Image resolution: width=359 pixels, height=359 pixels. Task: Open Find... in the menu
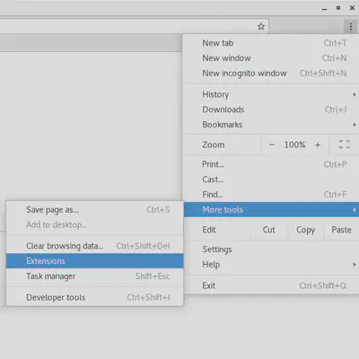[271, 195]
